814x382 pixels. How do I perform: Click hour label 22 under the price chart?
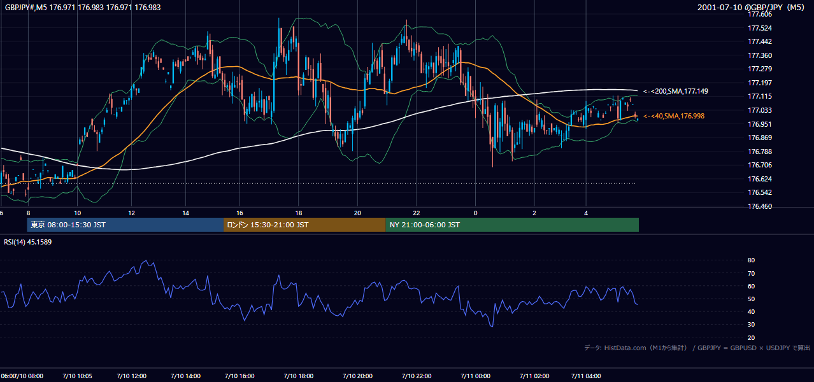(x=417, y=213)
